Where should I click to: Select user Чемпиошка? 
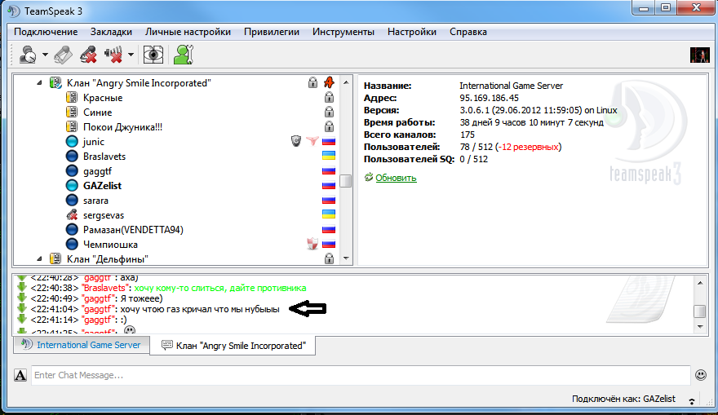click(x=110, y=245)
